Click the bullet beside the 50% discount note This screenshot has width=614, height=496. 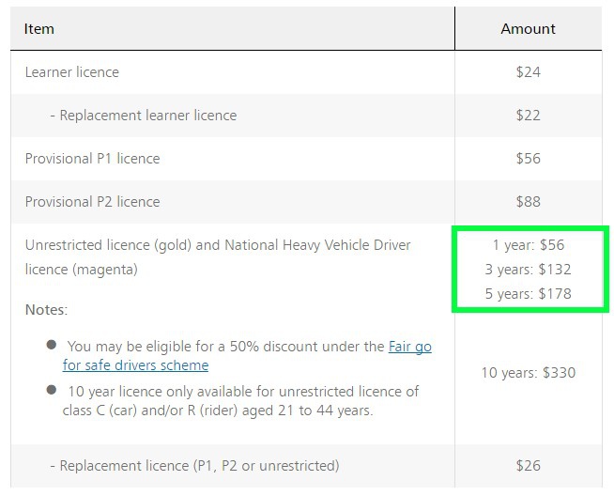52,345
